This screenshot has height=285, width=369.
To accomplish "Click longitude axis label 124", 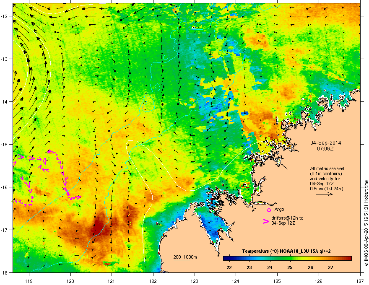I will pos(236,281).
